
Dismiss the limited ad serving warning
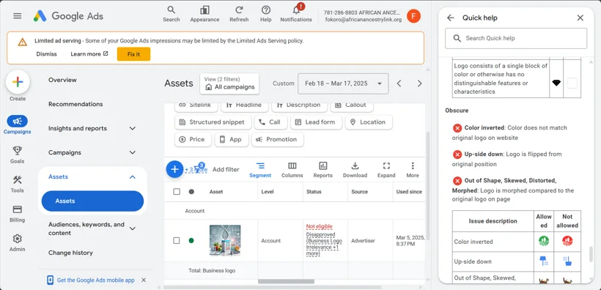pos(46,54)
